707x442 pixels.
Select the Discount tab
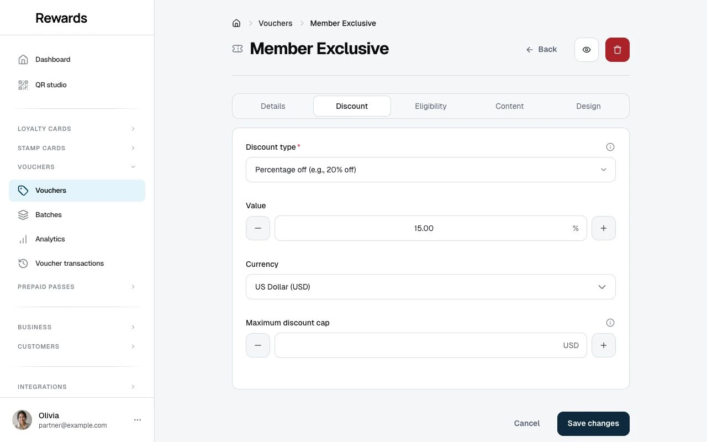tap(352, 106)
